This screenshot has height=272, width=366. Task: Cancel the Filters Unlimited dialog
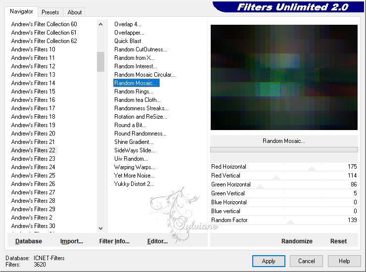click(x=307, y=261)
